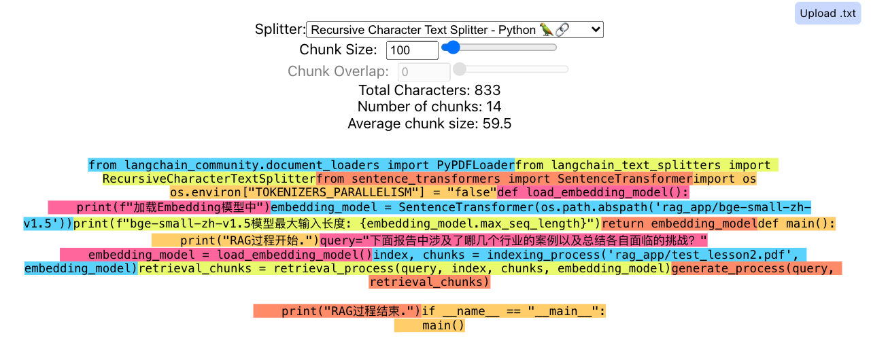871x345 pixels.
Task: Click the 'if __name__' line
Action: pyautogui.click(x=513, y=311)
